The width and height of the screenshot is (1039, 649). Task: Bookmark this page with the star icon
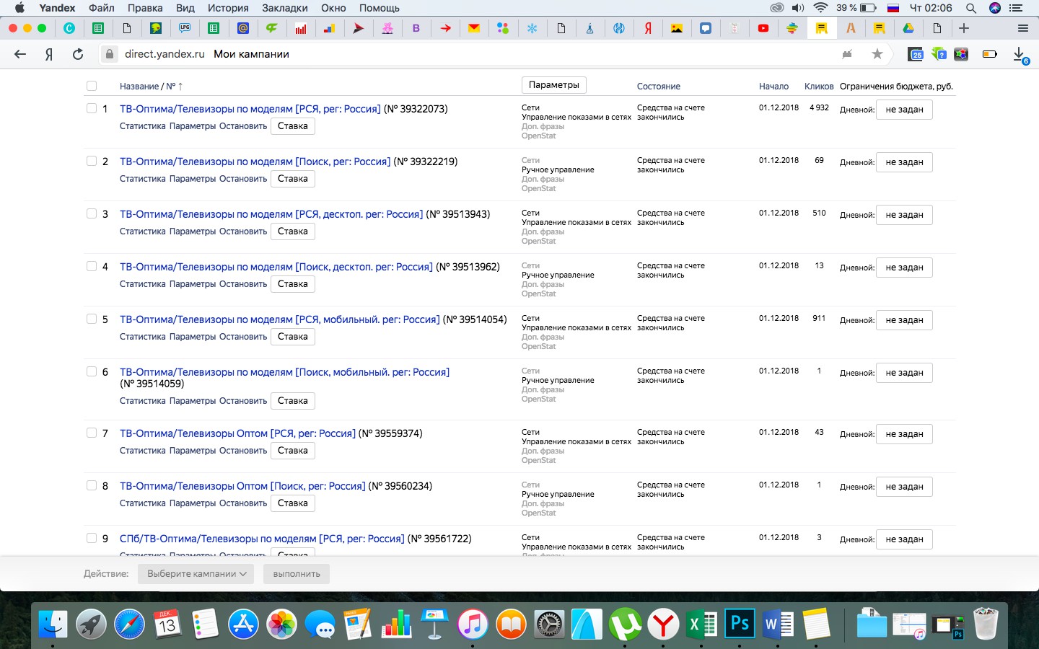pyautogui.click(x=877, y=54)
